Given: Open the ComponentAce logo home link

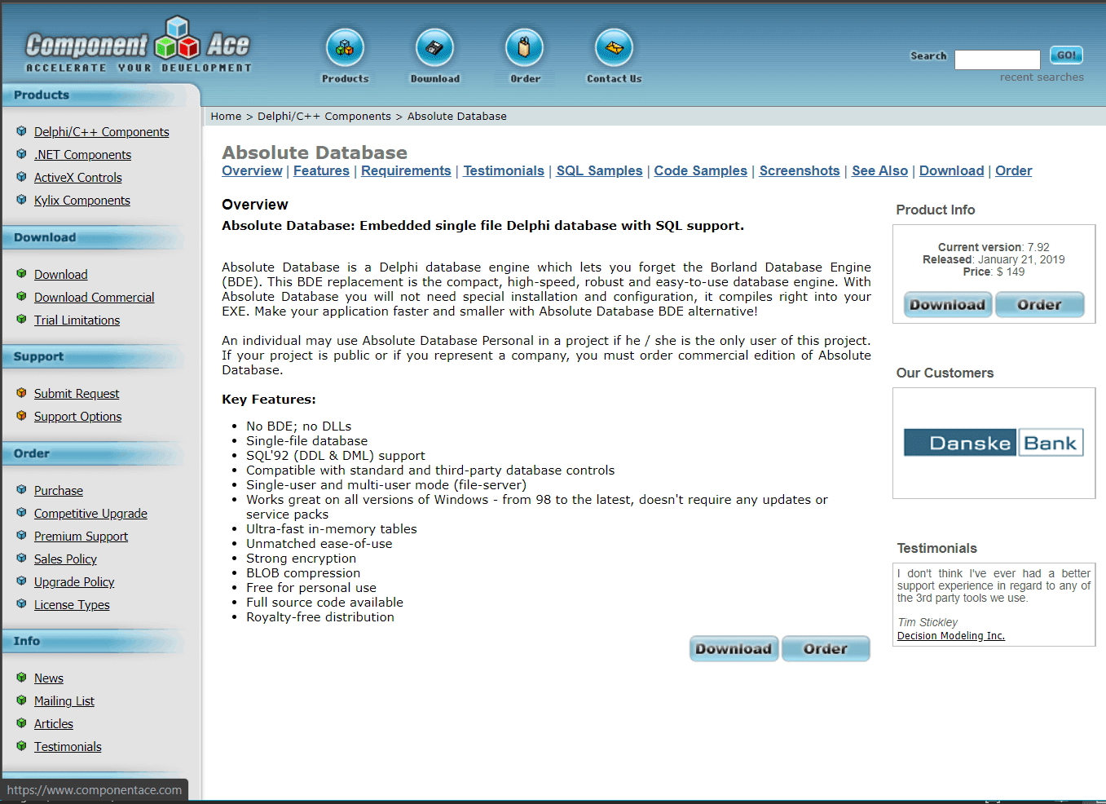Looking at the screenshot, I should tap(139, 46).
